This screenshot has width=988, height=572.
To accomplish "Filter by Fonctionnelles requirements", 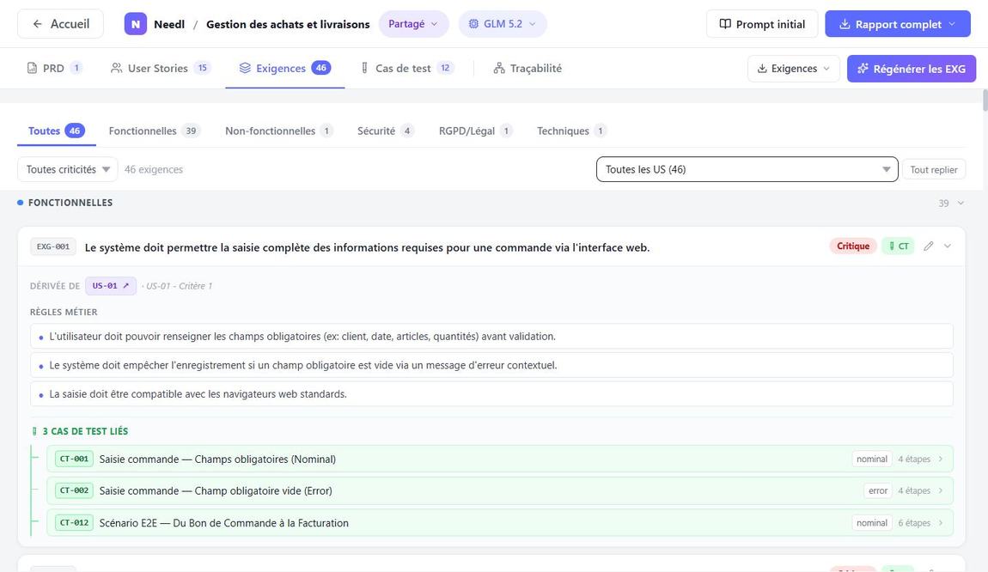I will 155,131.
